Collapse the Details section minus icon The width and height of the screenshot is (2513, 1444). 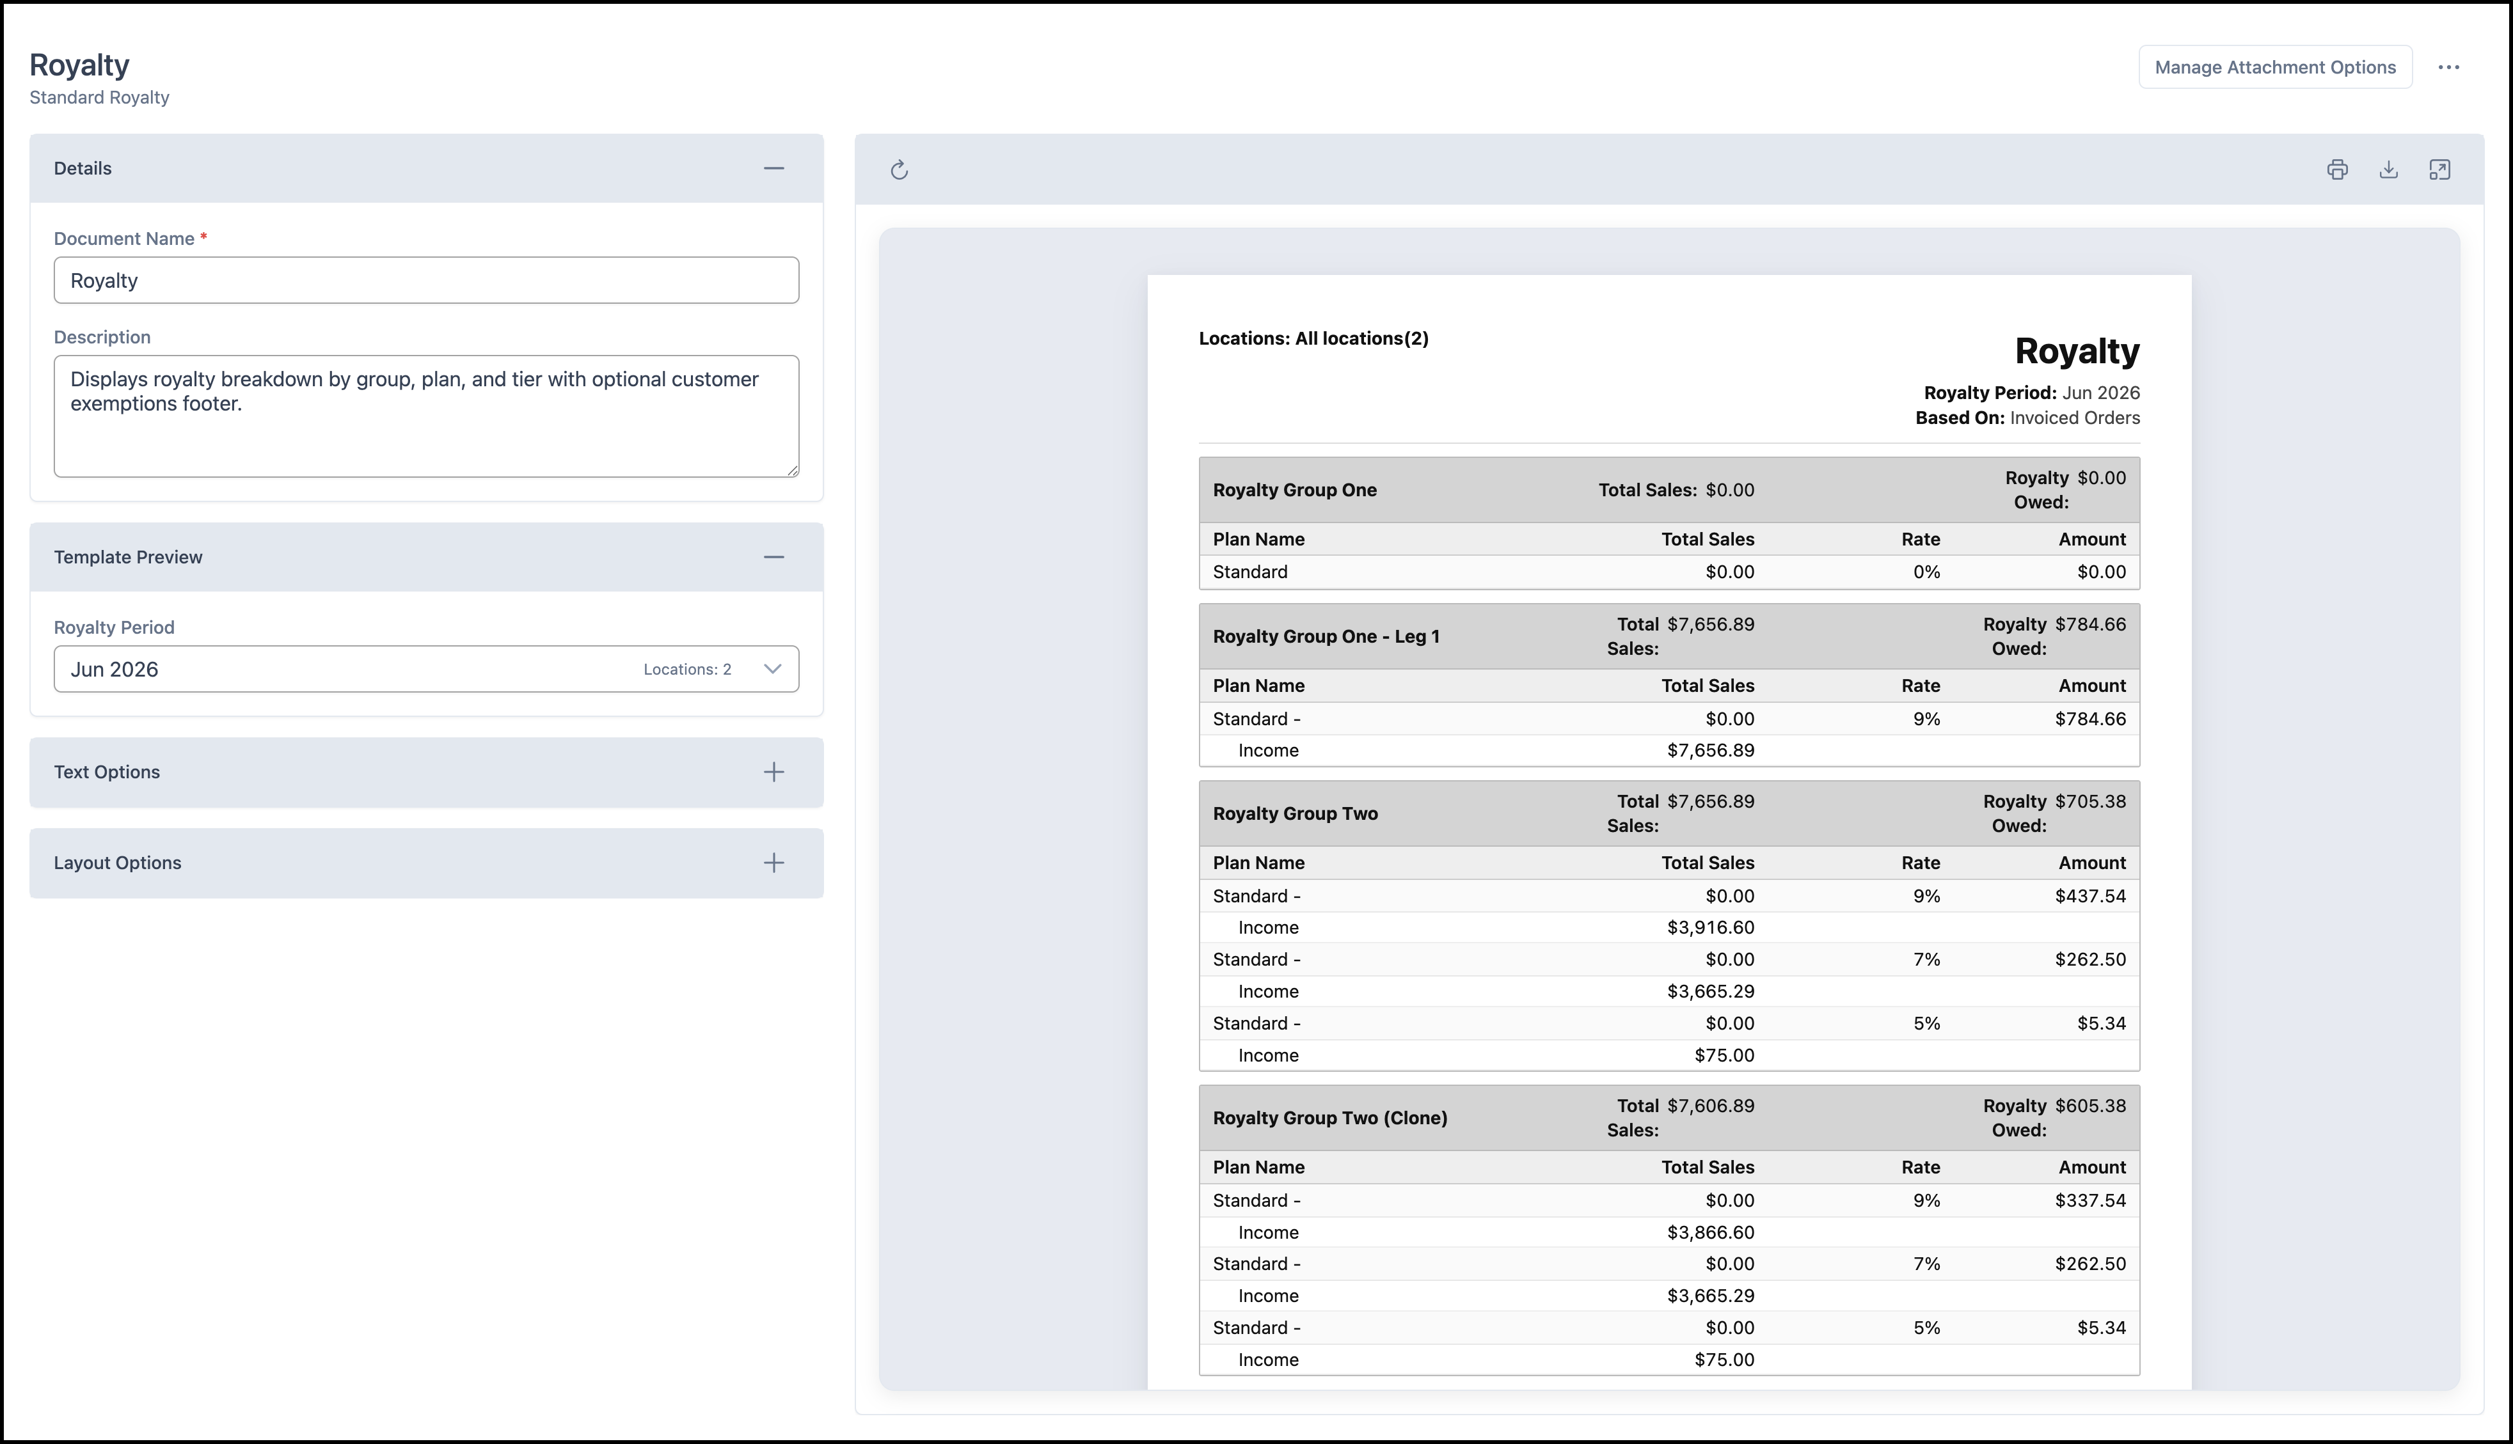774,169
